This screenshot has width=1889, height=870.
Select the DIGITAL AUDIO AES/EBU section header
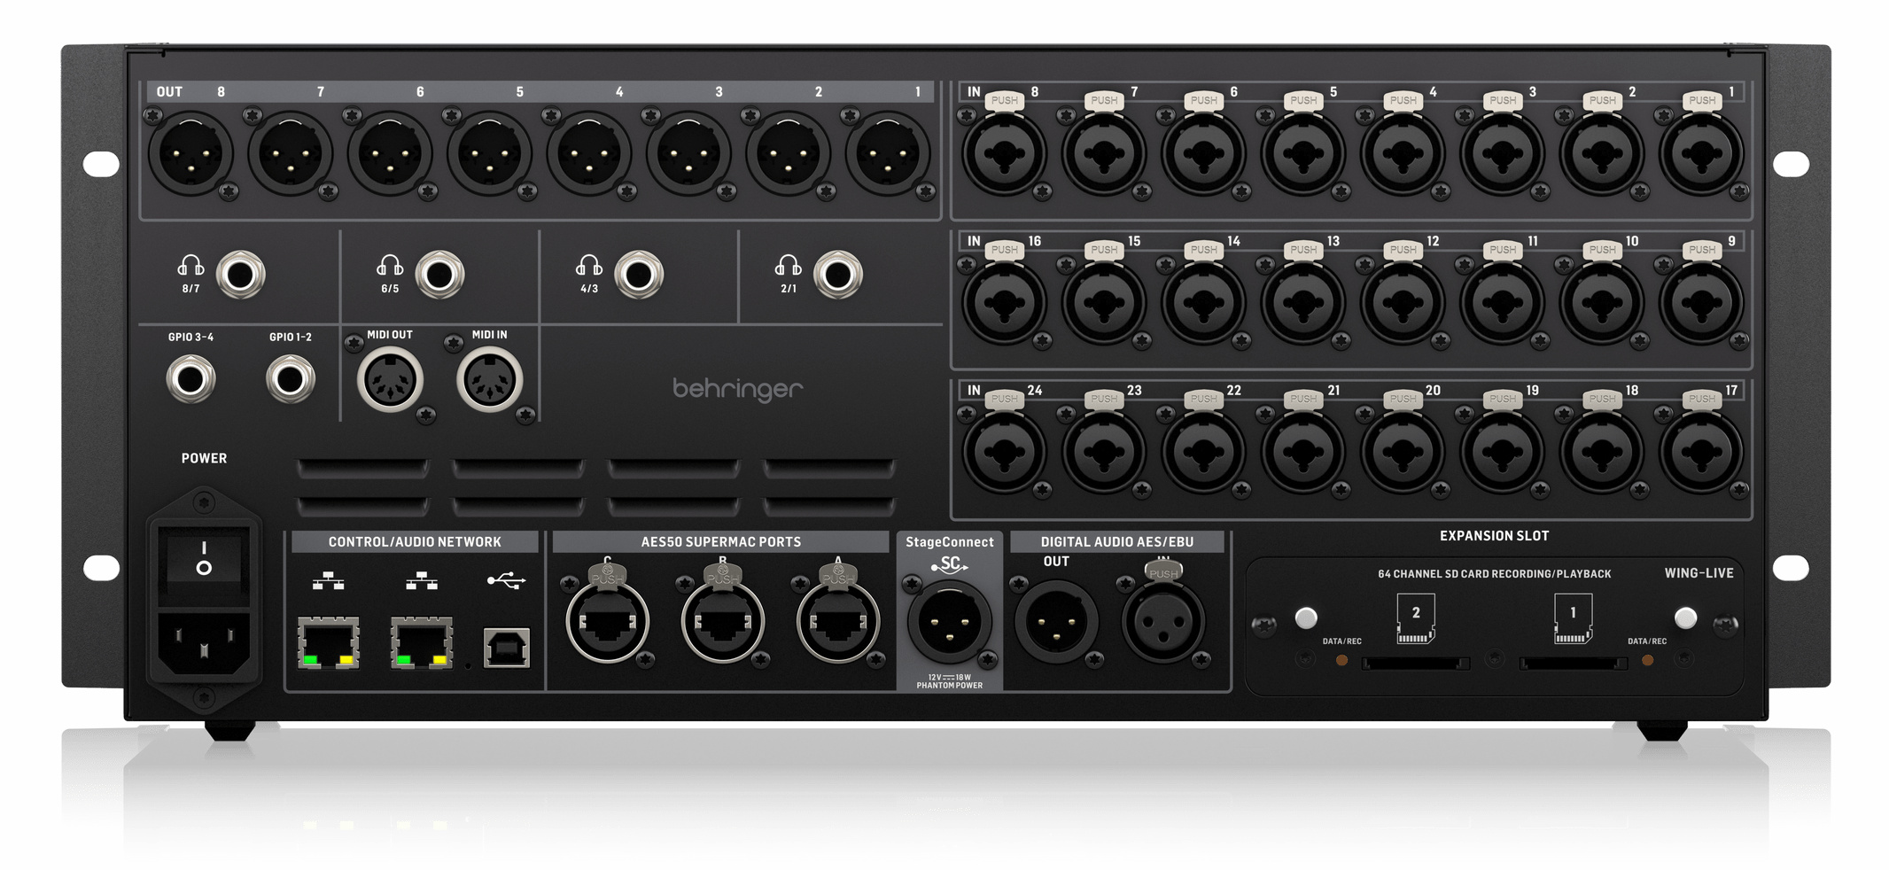(x=1117, y=541)
